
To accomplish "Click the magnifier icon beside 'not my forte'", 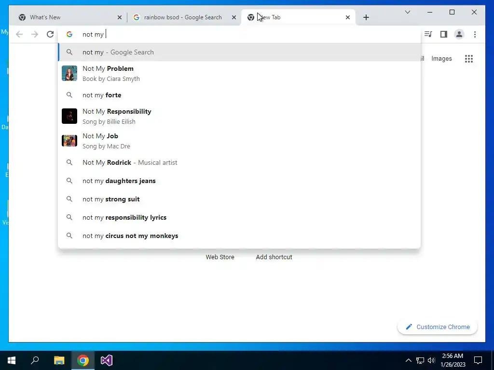I will pos(69,95).
